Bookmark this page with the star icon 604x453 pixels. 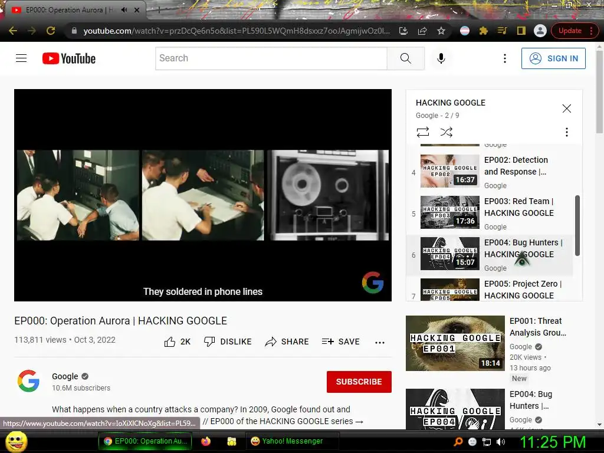(x=441, y=31)
